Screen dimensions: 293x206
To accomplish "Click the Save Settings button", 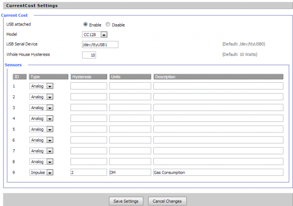I will point(126,201).
